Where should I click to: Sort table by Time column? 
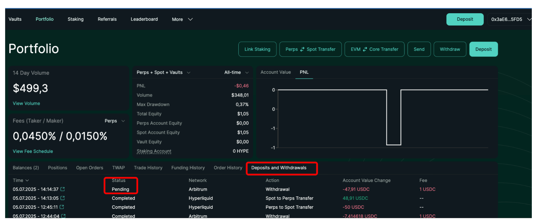tap(21, 180)
